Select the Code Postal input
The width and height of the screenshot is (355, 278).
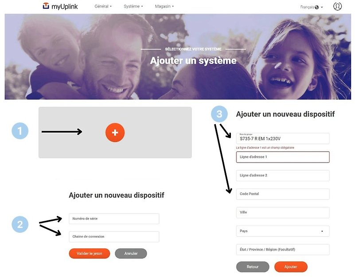(283, 194)
